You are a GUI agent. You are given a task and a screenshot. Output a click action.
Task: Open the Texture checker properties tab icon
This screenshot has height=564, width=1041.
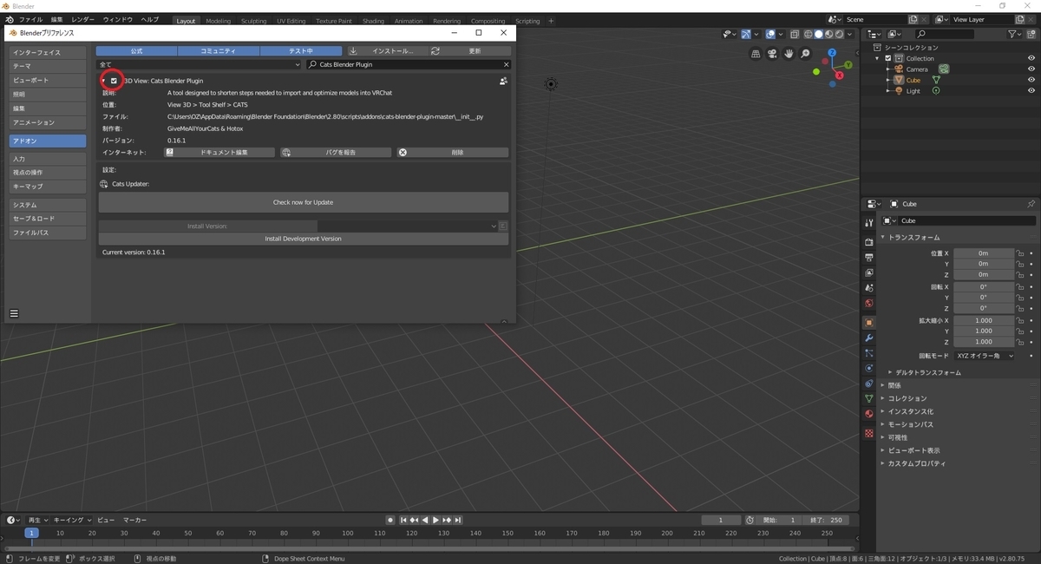[868, 432]
